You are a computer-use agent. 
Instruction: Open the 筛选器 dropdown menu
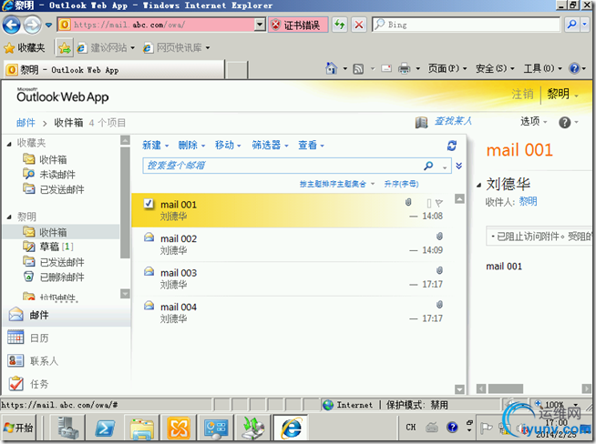coord(270,145)
